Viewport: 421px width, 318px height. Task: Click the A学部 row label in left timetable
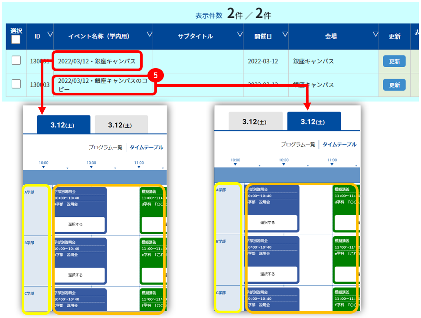(x=29, y=192)
